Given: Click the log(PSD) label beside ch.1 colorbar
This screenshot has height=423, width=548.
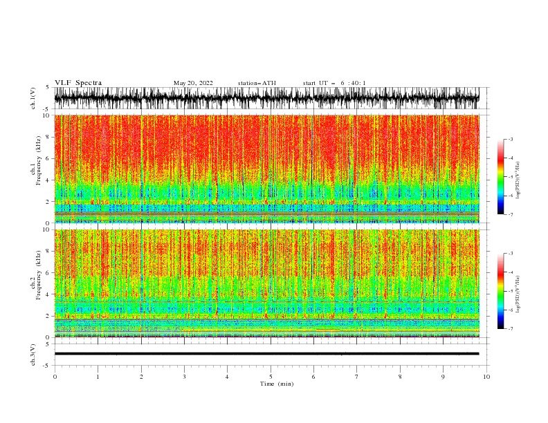Looking at the screenshot, I should click(x=518, y=180).
